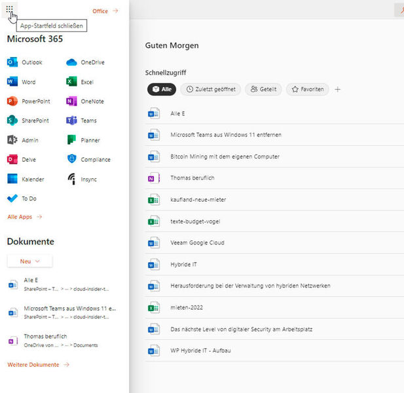Select the Alle filter tab
This screenshot has height=393, width=404.
[162, 90]
